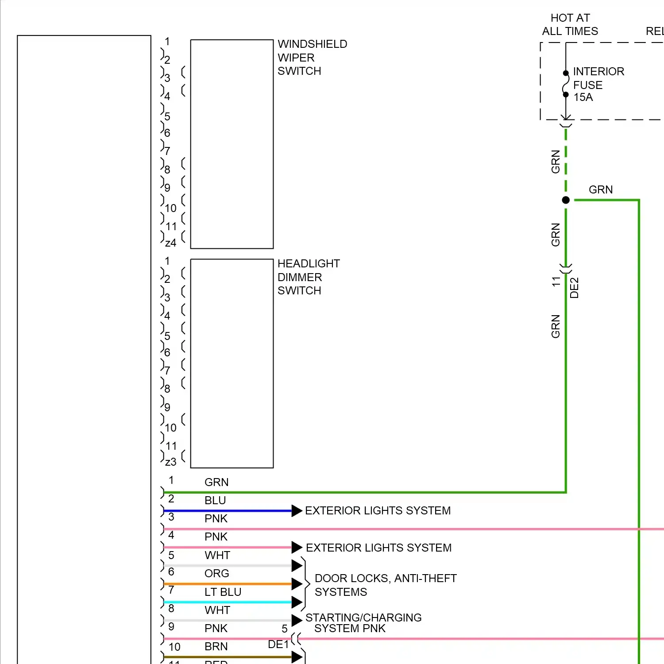Click EXTERIOR LIGHTS SYSTEM text beside pin 4
The width and height of the screenshot is (664, 664).
378,548
